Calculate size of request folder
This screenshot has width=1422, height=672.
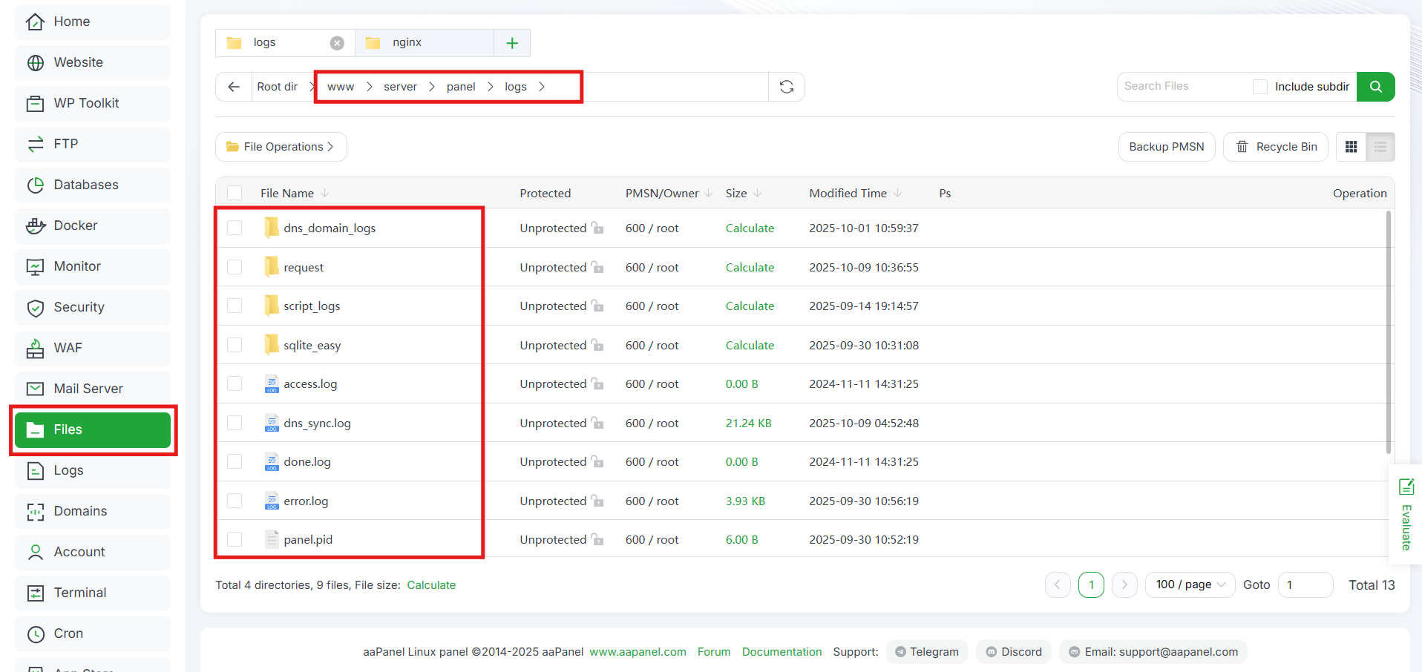(750, 267)
